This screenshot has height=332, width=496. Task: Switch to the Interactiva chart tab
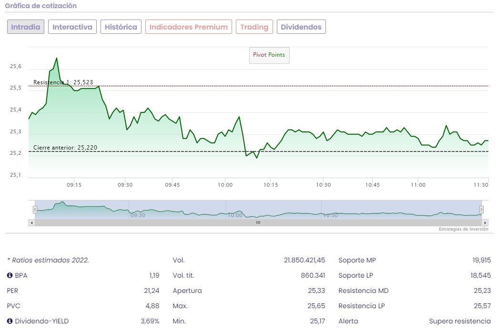[x=72, y=27]
